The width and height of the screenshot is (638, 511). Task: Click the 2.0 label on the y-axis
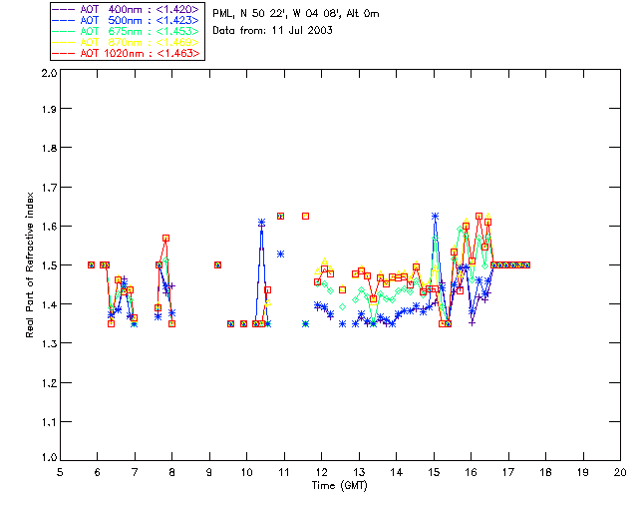(49, 73)
